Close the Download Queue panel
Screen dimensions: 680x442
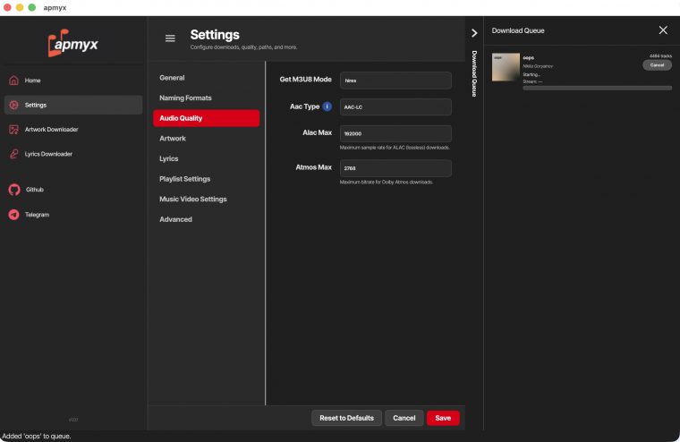point(663,30)
